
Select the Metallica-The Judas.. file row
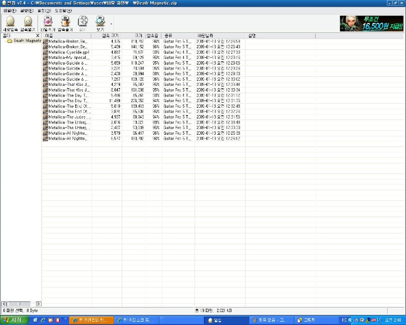point(144,117)
